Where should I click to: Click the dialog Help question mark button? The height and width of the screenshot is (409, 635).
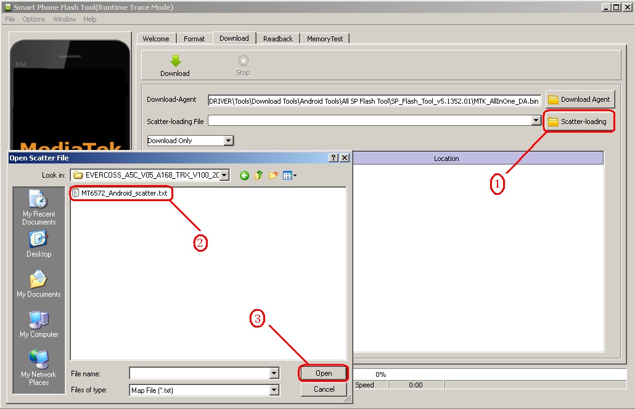tap(334, 158)
